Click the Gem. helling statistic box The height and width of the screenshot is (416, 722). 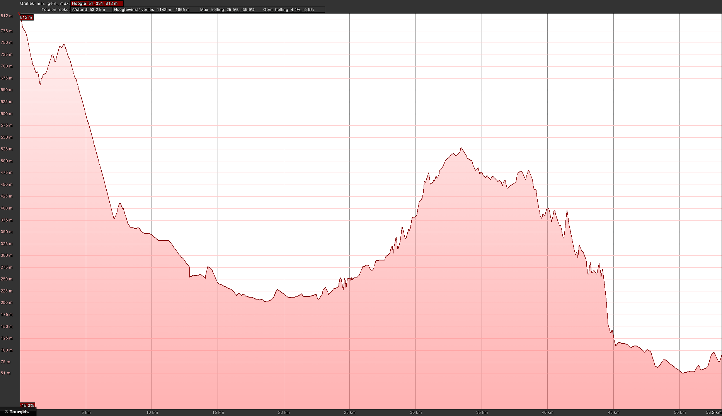(293, 10)
